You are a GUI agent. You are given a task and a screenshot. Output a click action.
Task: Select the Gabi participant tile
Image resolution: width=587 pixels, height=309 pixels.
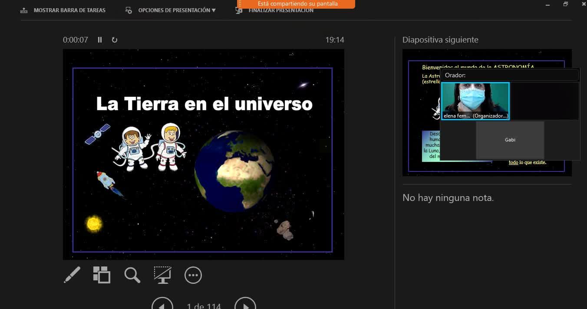tap(510, 140)
